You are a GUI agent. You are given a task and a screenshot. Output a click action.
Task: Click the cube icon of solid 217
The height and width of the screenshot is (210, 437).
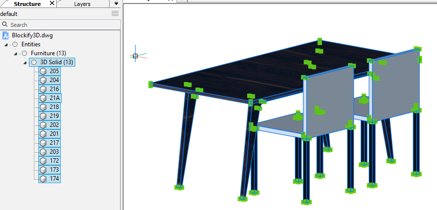[x=43, y=143]
